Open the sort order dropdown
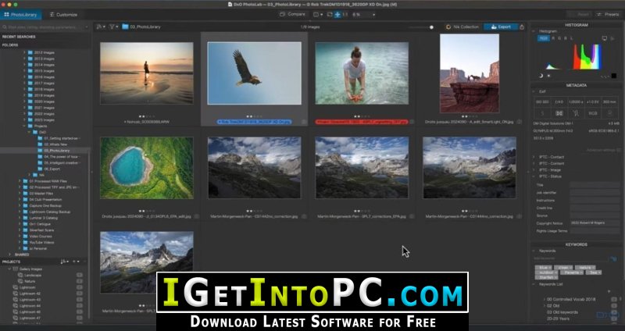 (101, 27)
